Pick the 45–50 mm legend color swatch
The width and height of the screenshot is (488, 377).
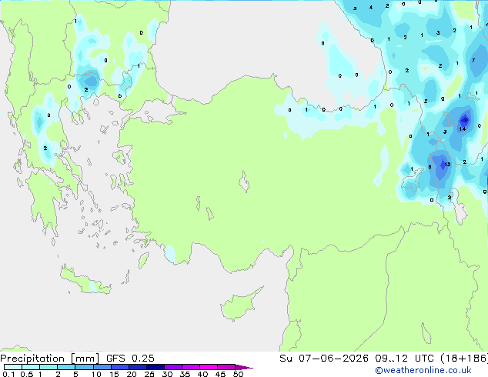[x=226, y=367]
